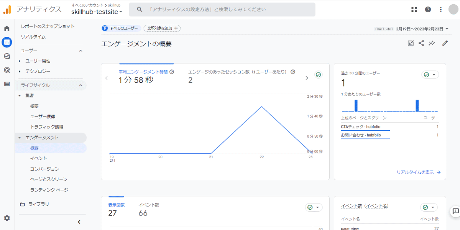
Task: Open レポートのスナップショット menu item
Action: (48, 26)
